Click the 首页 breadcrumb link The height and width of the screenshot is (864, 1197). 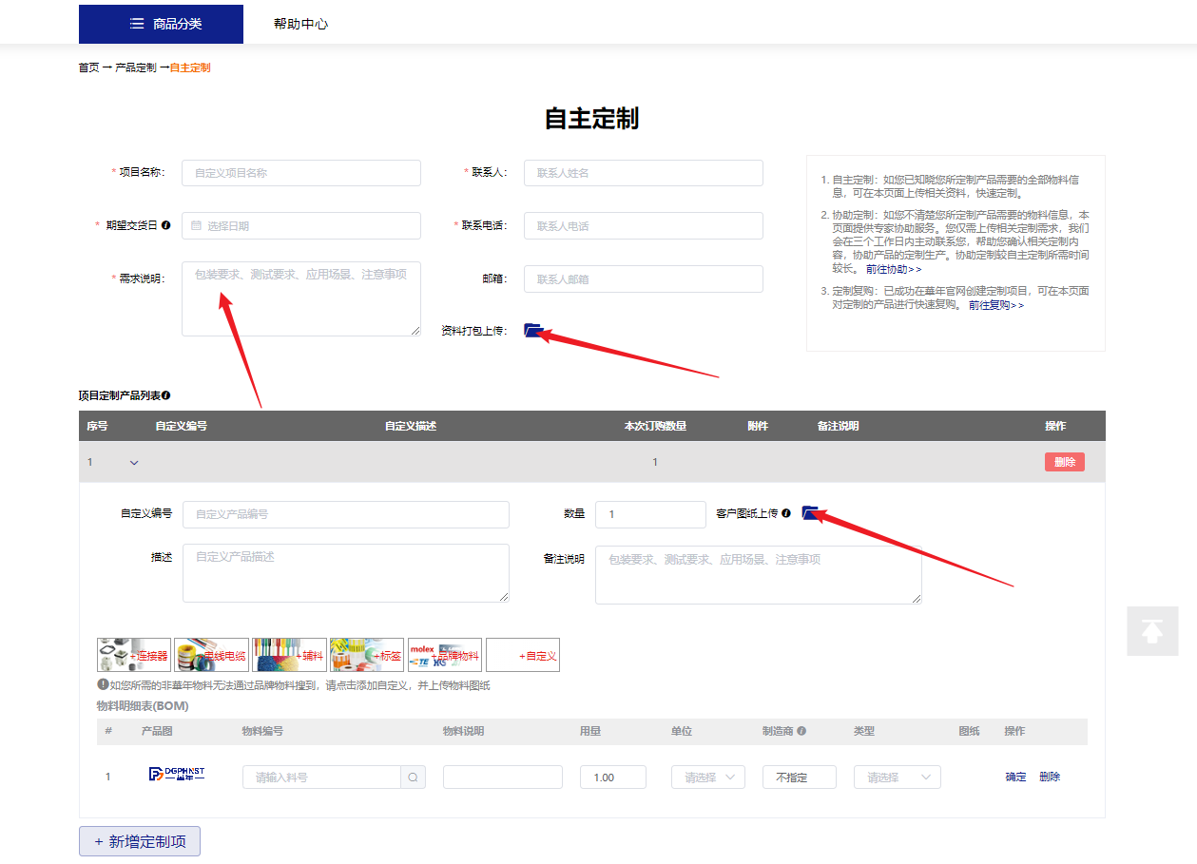coord(88,67)
